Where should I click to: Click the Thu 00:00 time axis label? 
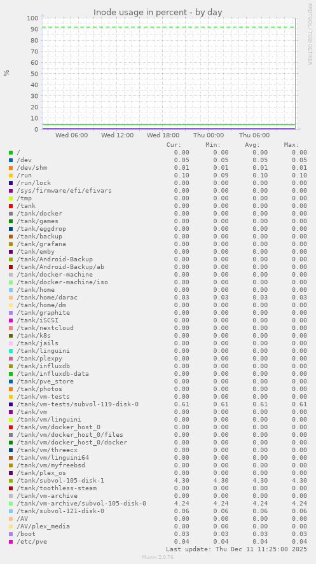coord(209,135)
